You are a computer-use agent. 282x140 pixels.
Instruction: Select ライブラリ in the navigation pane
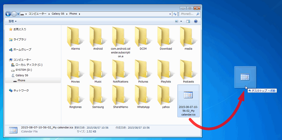[18, 39]
